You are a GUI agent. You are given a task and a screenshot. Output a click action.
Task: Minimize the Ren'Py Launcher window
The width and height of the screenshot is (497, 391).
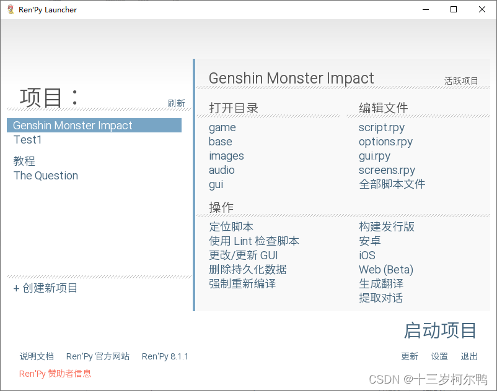pyautogui.click(x=425, y=9)
